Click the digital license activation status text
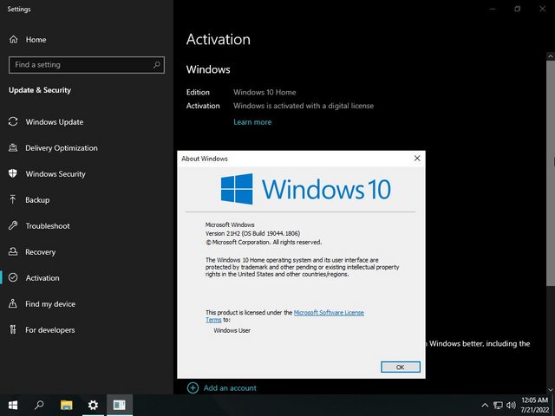The width and height of the screenshot is (555, 416). (x=304, y=106)
